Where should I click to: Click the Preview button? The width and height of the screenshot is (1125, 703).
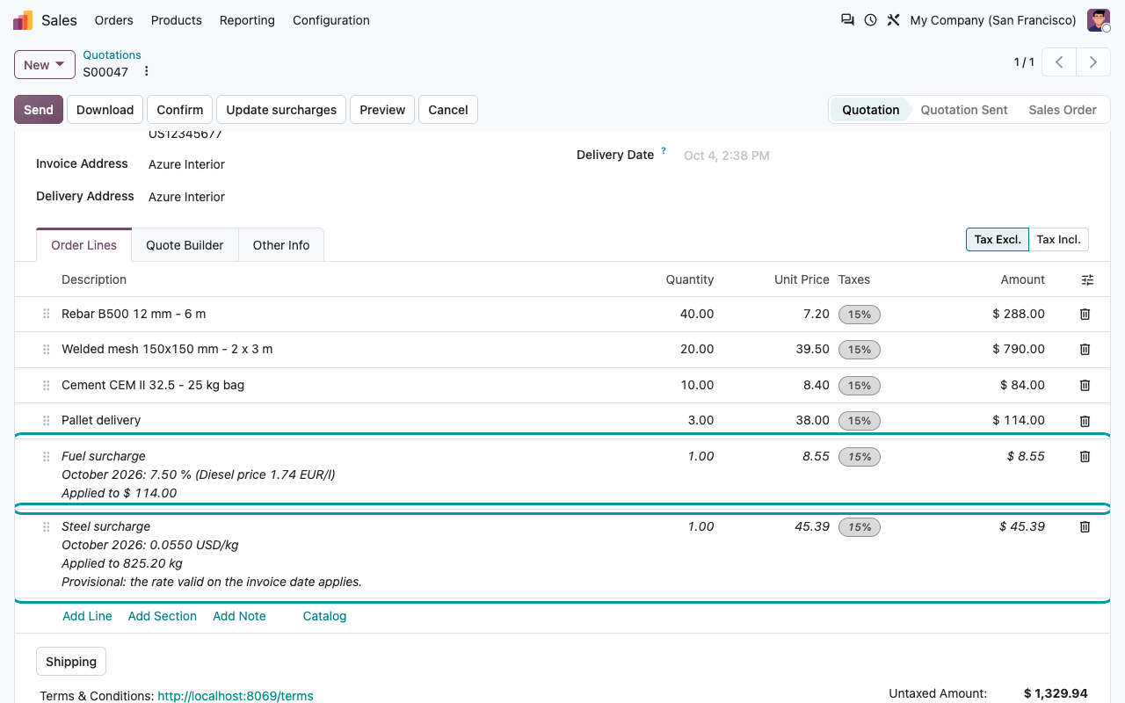(x=382, y=110)
